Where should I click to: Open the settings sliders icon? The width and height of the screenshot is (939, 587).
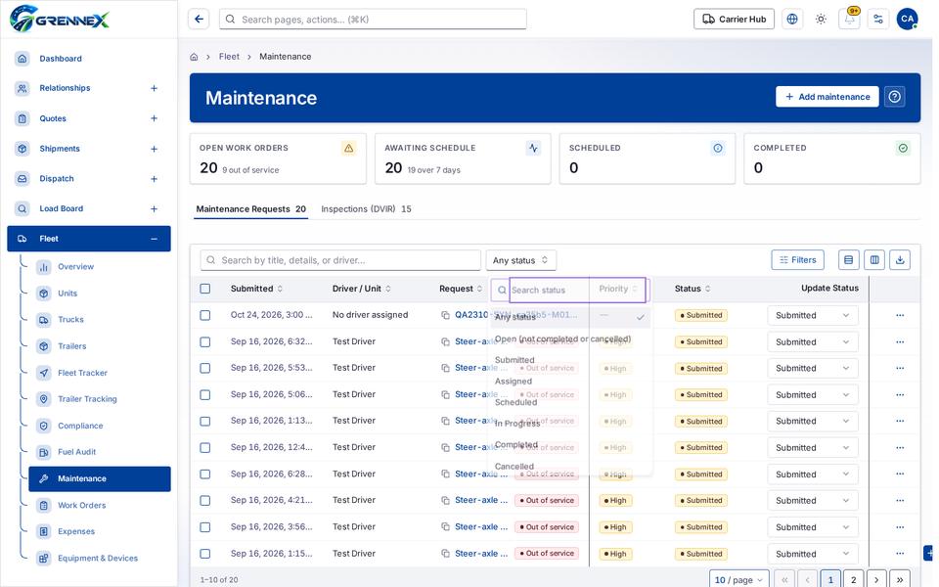click(878, 20)
